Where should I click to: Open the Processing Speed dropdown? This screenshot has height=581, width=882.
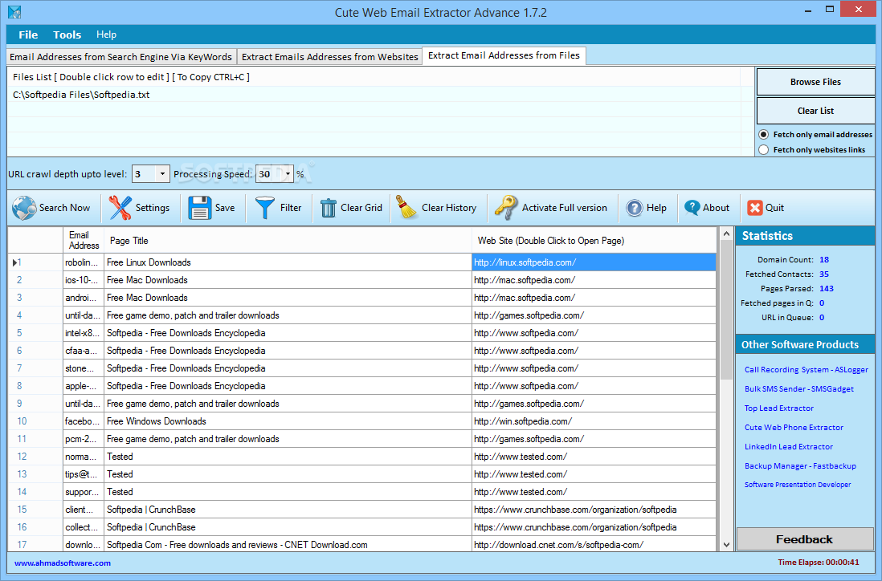pyautogui.click(x=288, y=174)
